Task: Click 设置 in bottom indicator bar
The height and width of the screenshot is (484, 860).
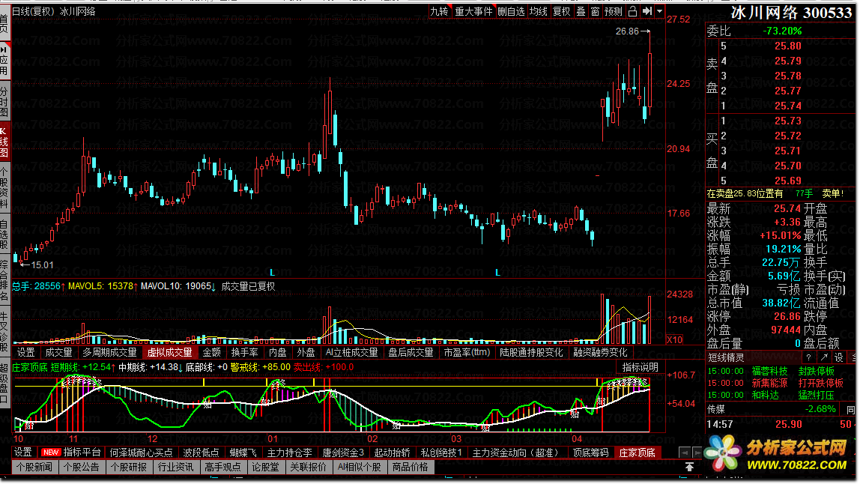Action: [x=23, y=453]
